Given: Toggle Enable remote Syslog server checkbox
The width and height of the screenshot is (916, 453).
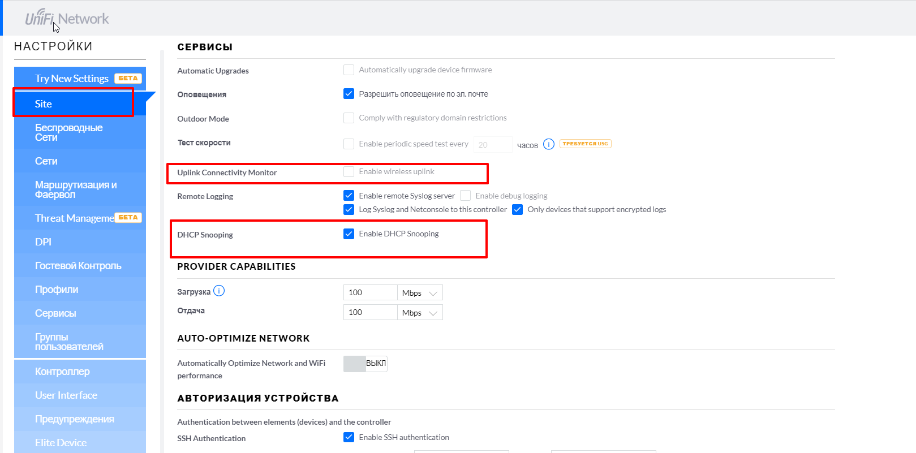Looking at the screenshot, I should coord(349,196).
